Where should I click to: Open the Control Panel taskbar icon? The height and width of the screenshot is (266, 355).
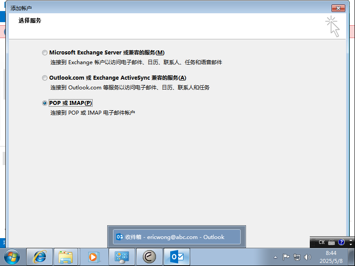(x=122, y=257)
